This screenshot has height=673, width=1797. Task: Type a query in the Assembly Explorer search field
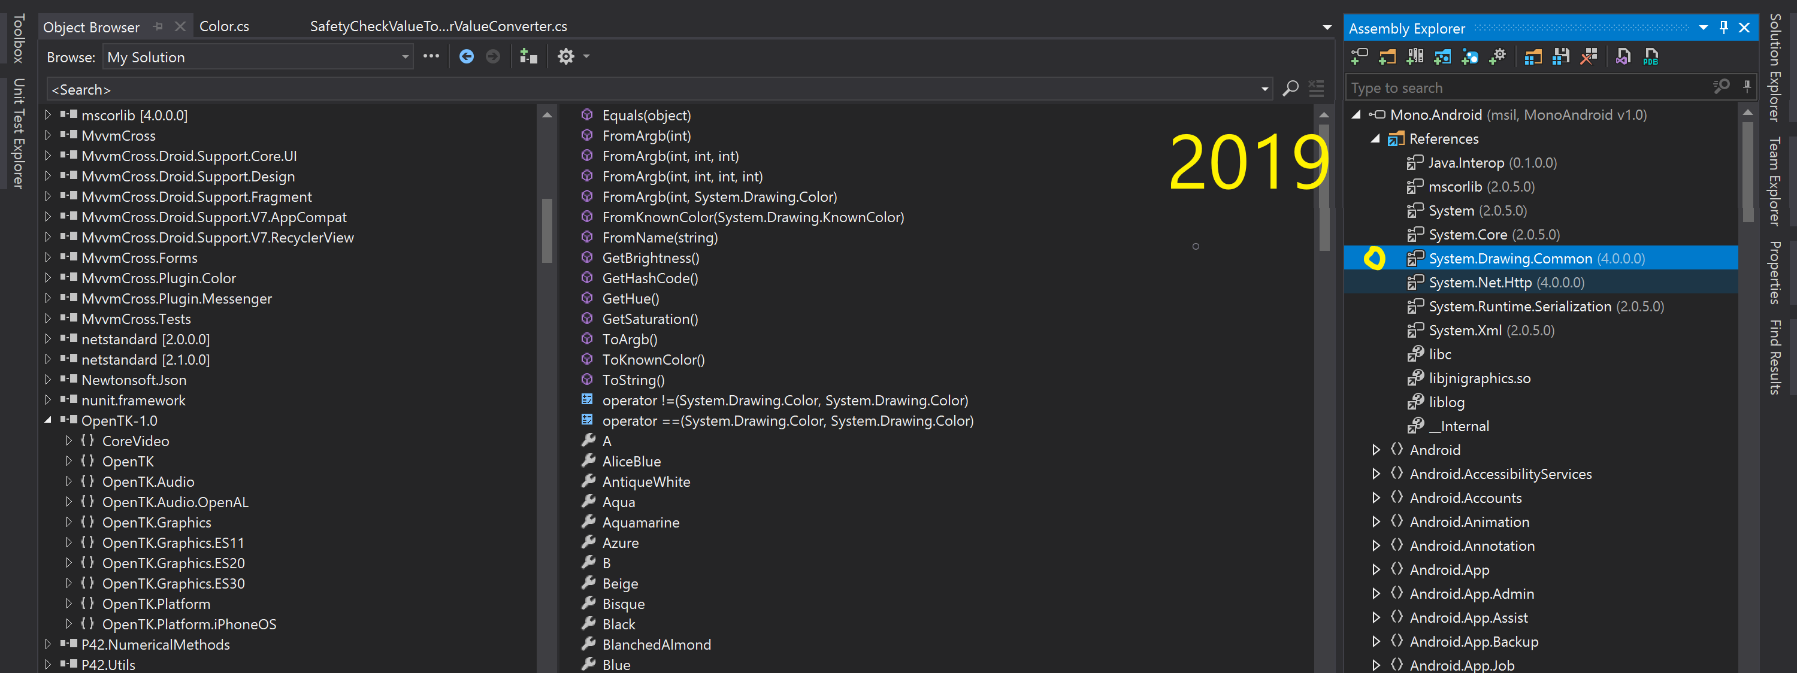click(x=1500, y=86)
